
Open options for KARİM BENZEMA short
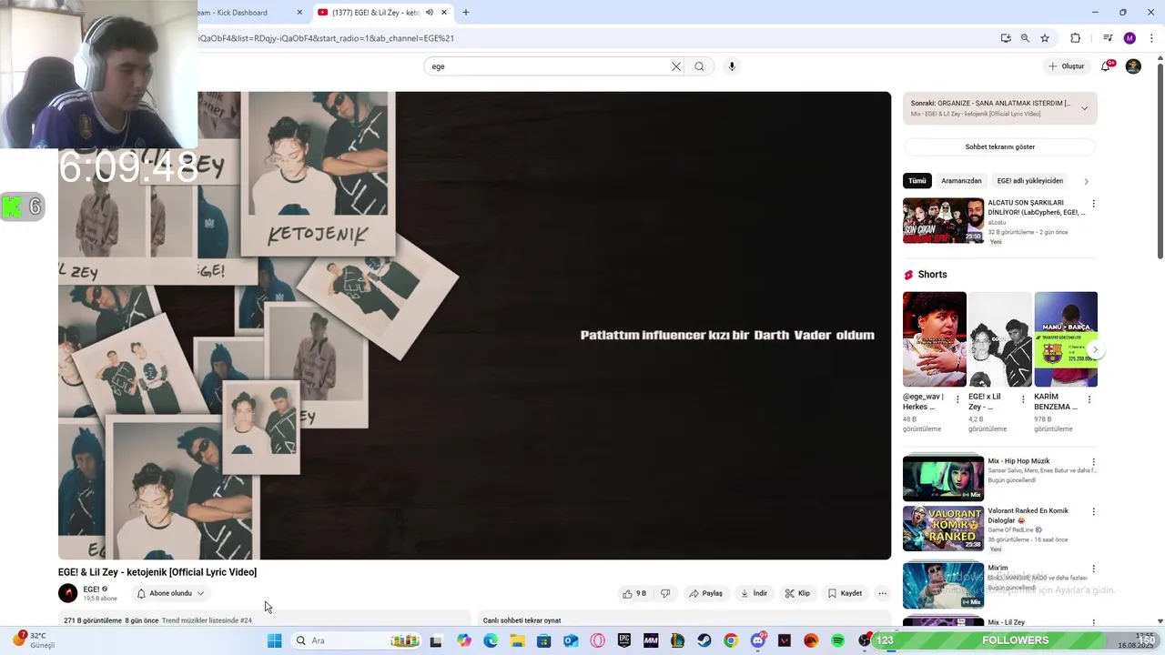[1089, 398]
